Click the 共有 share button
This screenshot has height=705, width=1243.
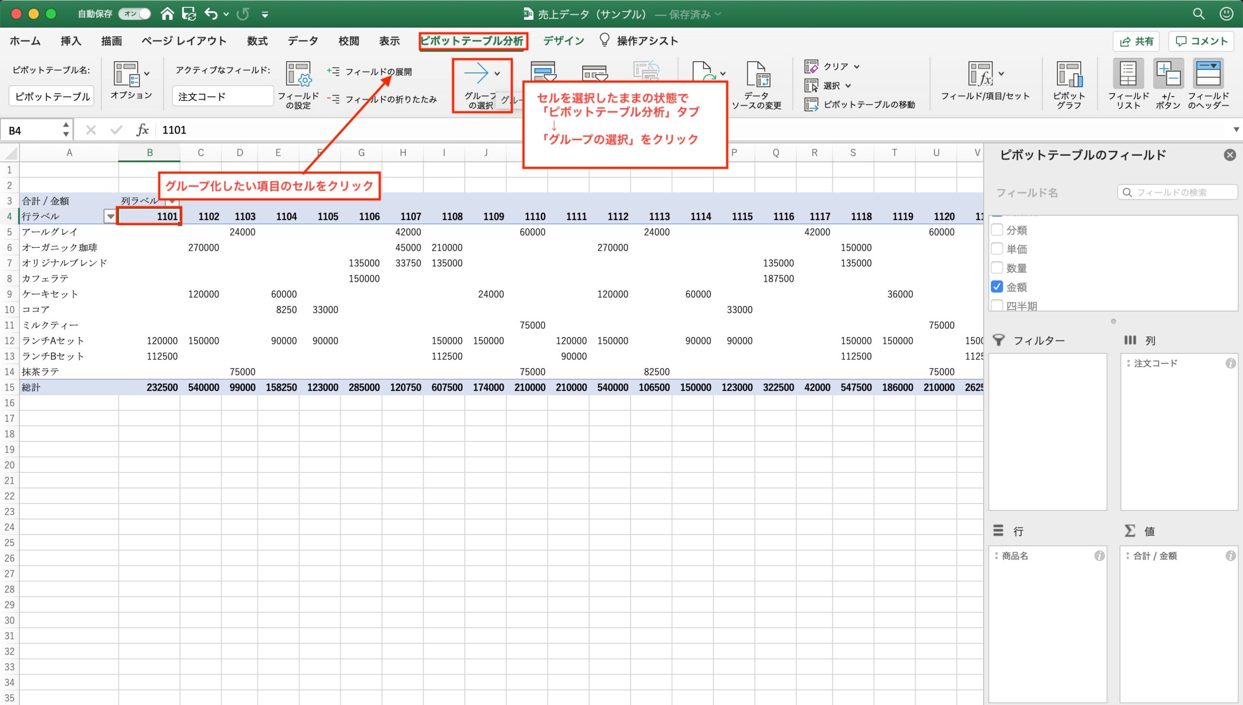click(1136, 41)
